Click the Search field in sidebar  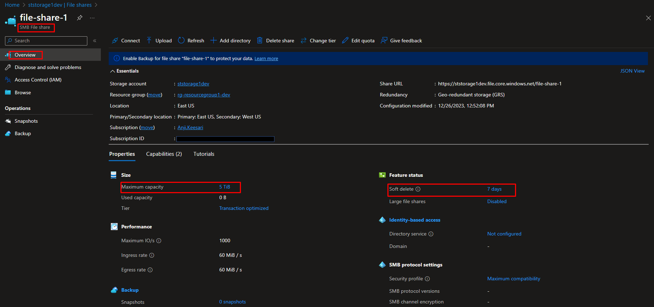pos(46,41)
